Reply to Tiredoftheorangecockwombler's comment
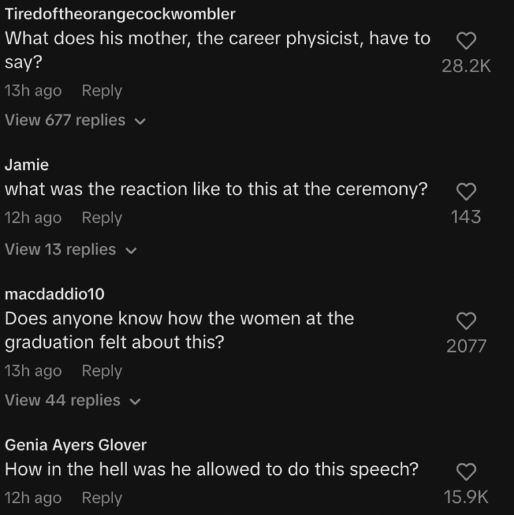The width and height of the screenshot is (514, 515). pos(102,91)
